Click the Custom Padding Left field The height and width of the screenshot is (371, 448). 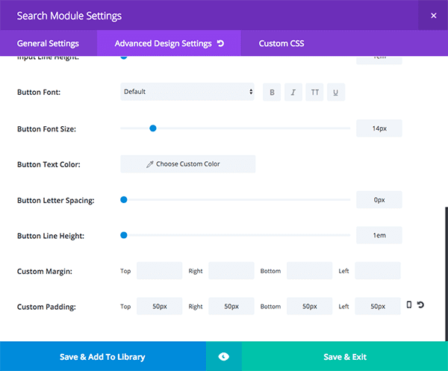378,306
